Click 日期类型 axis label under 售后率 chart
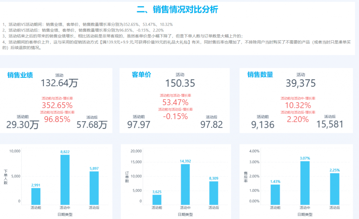The height and width of the screenshot is (219, 359). pyautogui.click(x=305, y=214)
